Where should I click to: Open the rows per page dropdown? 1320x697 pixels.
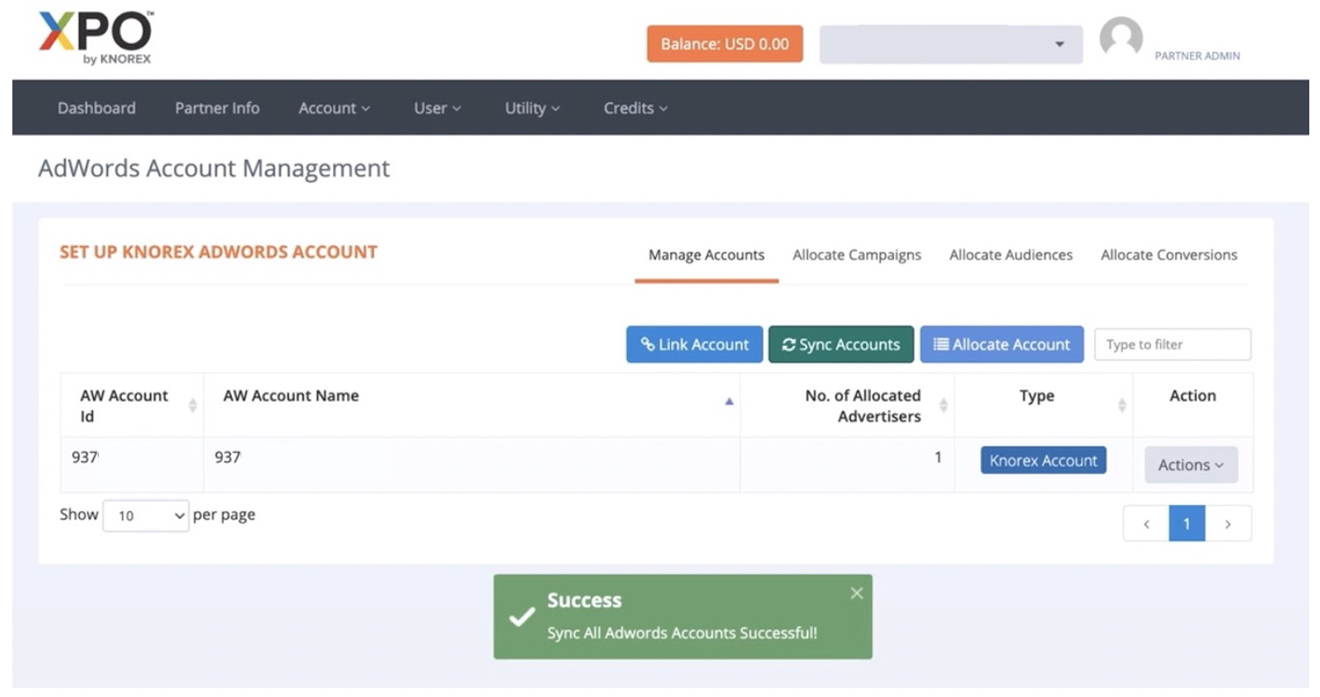[146, 516]
